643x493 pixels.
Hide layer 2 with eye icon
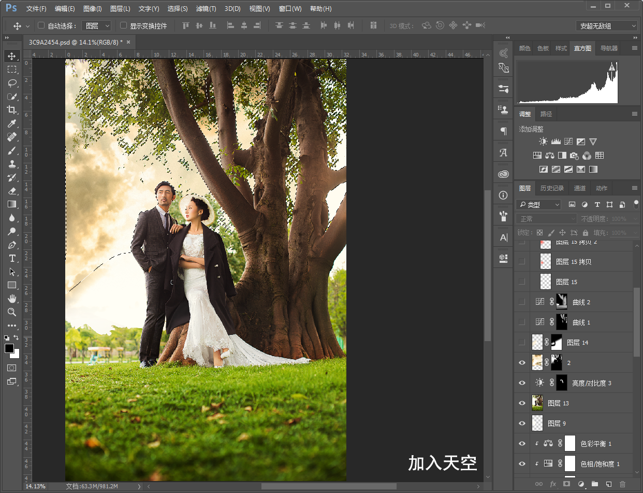click(522, 363)
